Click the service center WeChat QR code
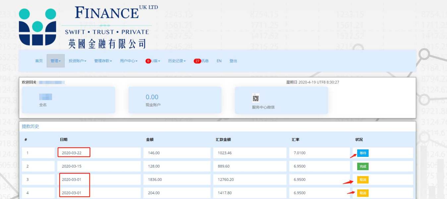The image size is (447, 199). click(x=255, y=98)
